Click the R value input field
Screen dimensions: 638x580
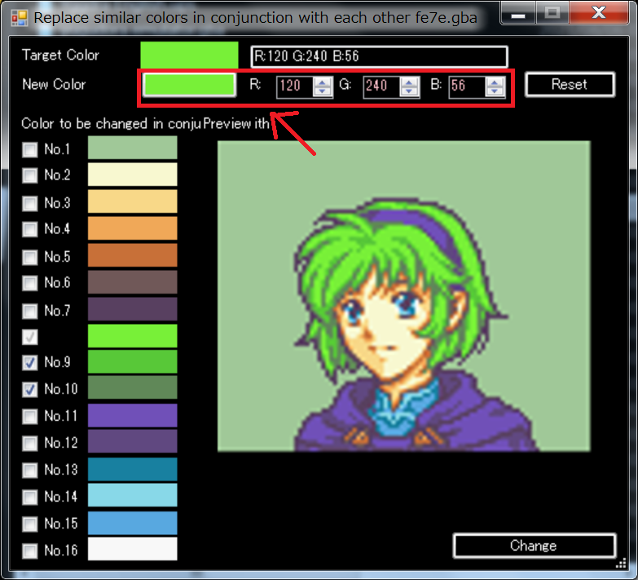point(296,86)
